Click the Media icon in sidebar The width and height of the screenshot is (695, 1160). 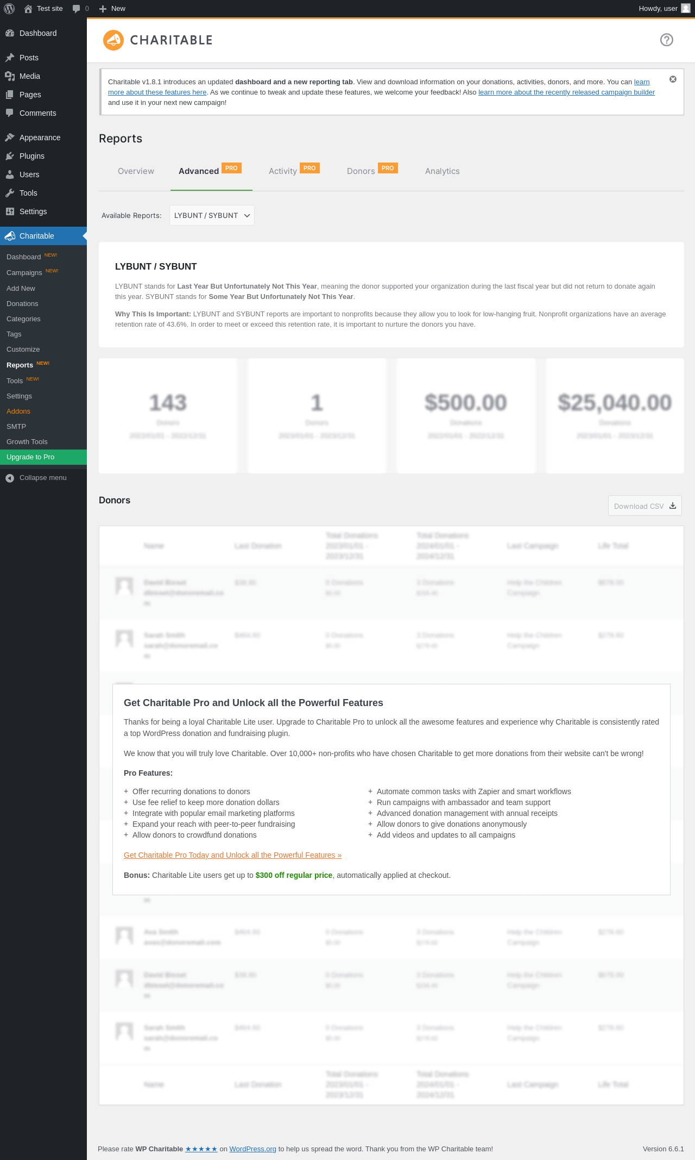click(10, 76)
